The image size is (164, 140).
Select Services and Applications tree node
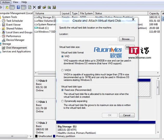(16, 52)
